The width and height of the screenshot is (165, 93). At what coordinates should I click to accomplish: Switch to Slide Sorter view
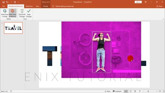(131, 91)
